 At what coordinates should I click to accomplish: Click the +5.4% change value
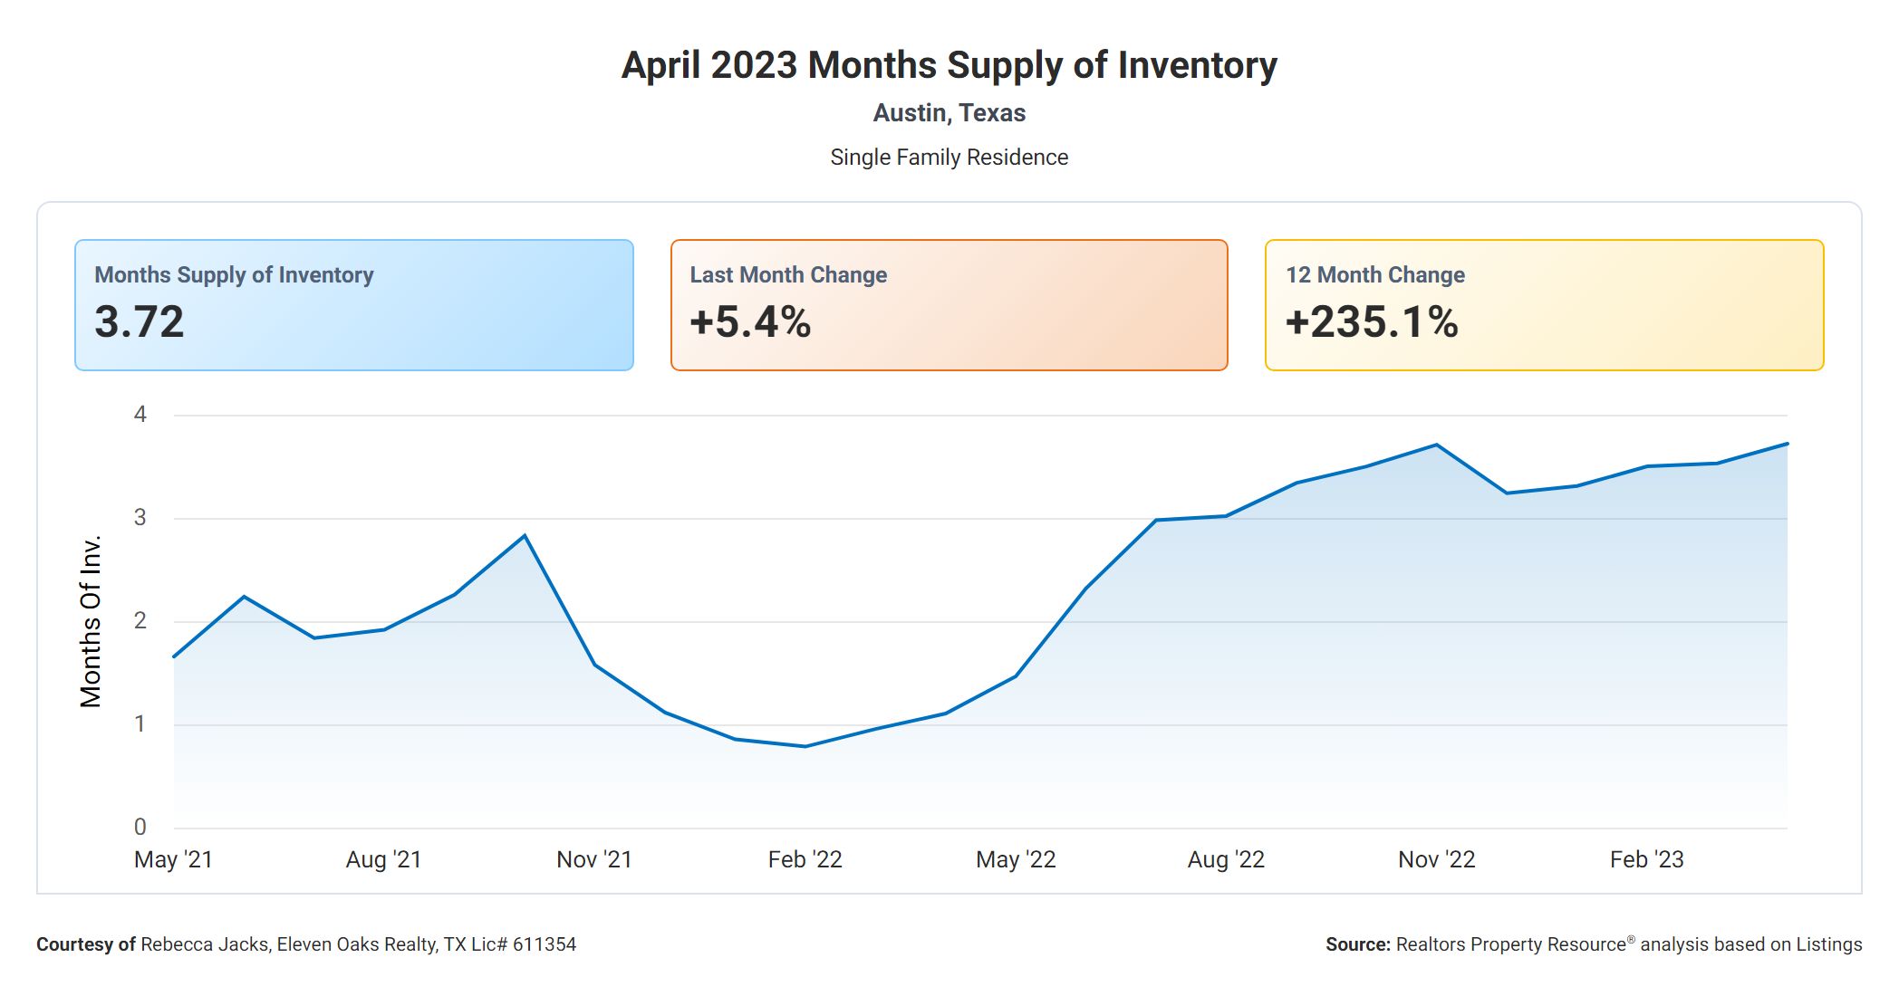coord(750,322)
